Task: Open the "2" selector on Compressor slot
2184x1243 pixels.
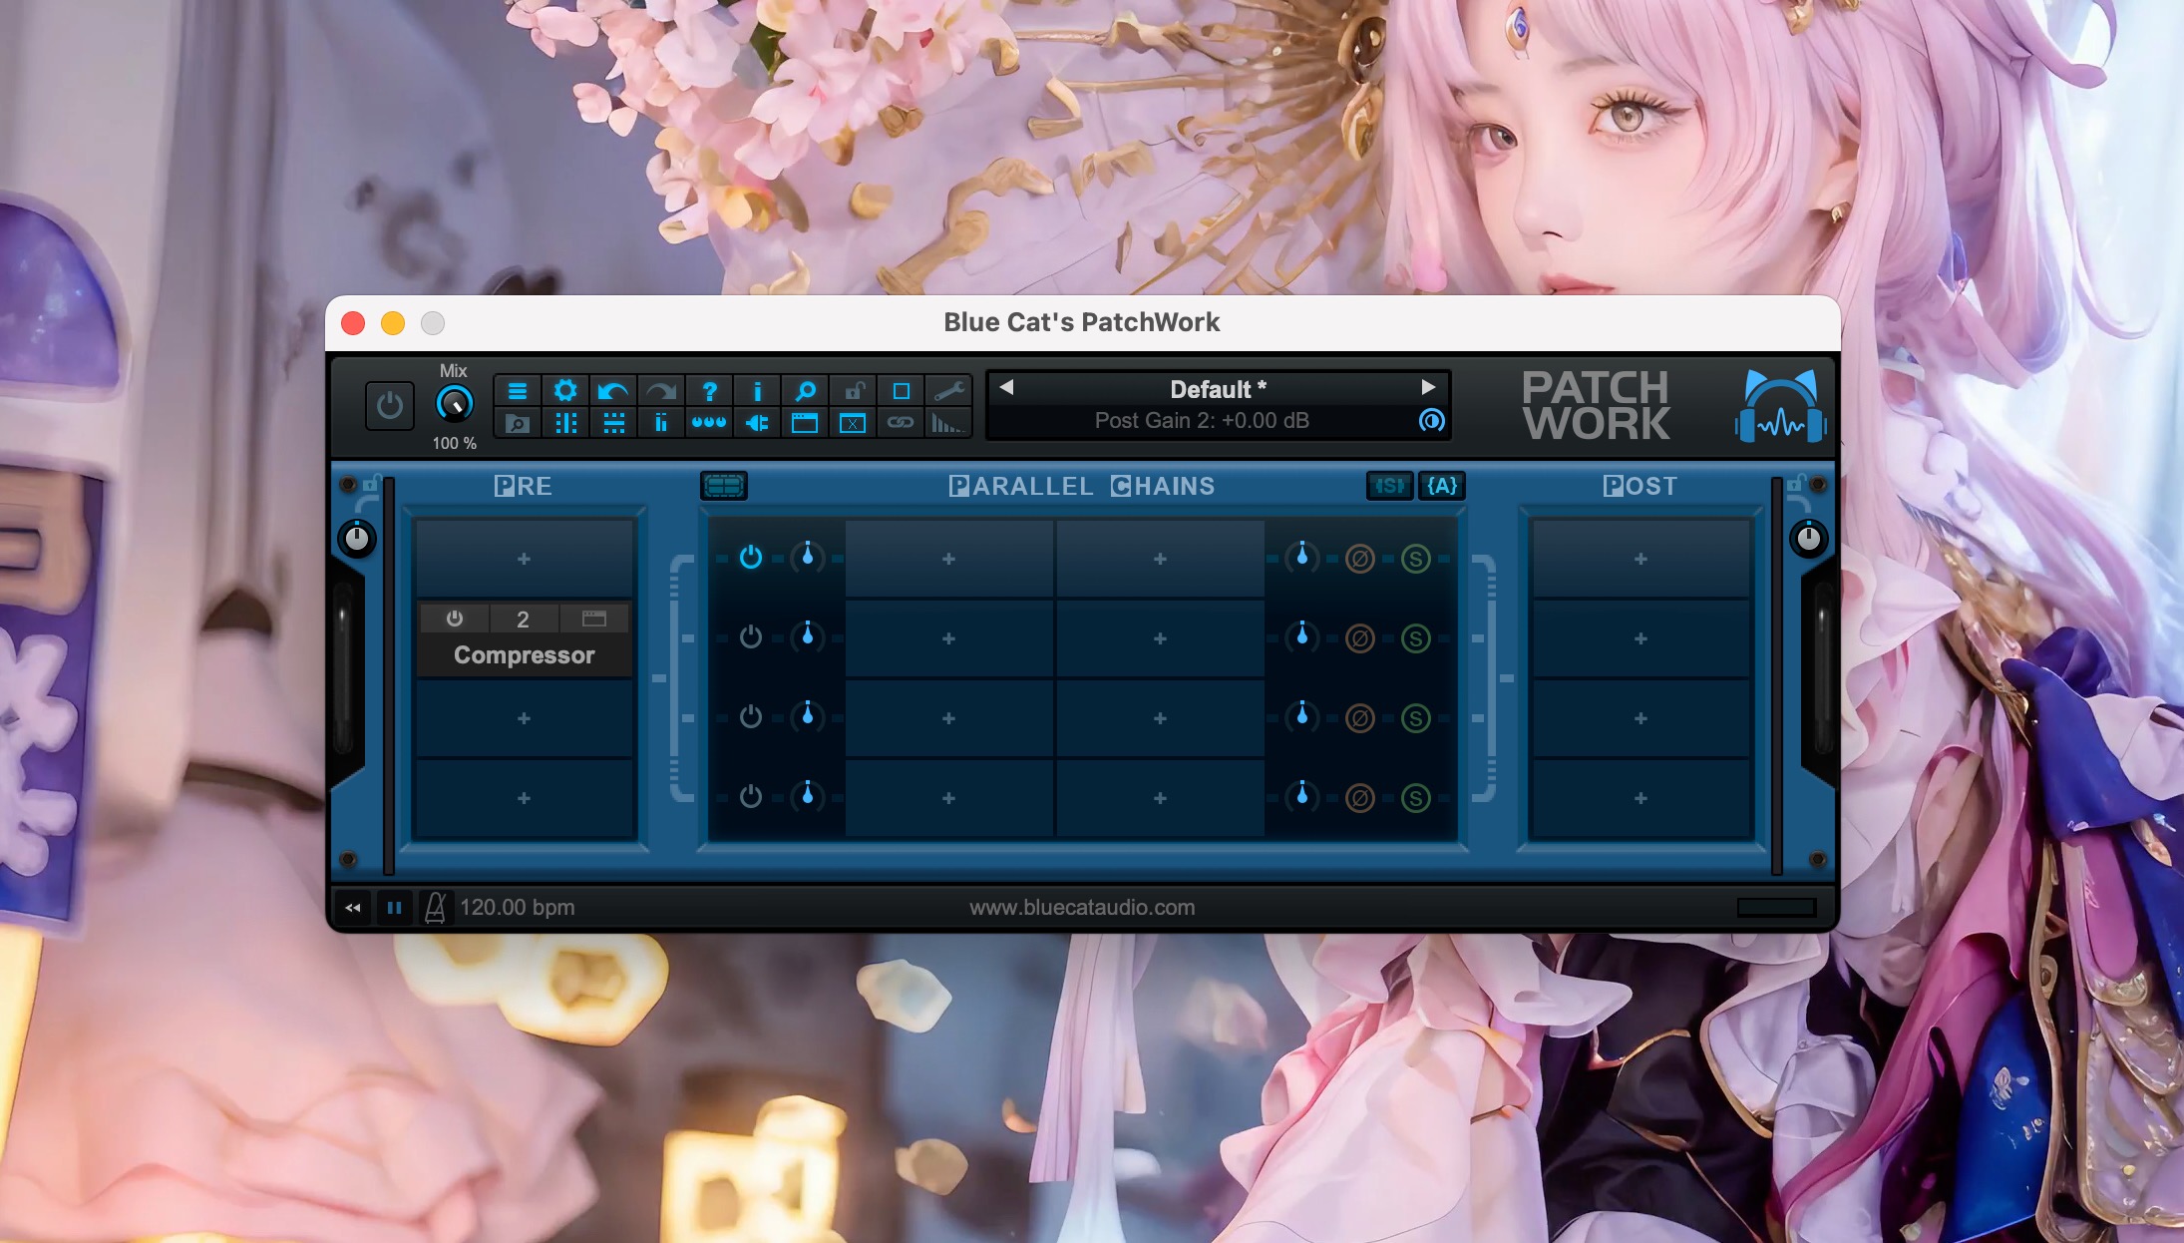Action: click(x=523, y=619)
